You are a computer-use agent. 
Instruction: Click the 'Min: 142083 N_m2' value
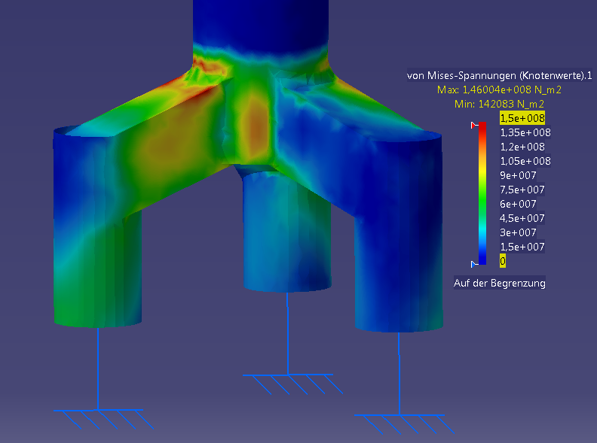click(x=499, y=104)
